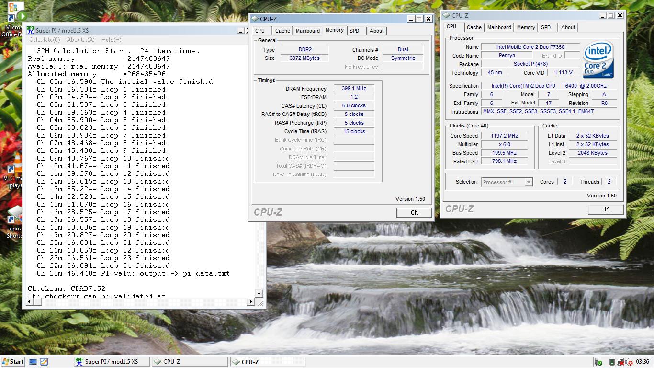Select the Mainboard tab in the Memory CPU-Z window

click(x=308, y=31)
